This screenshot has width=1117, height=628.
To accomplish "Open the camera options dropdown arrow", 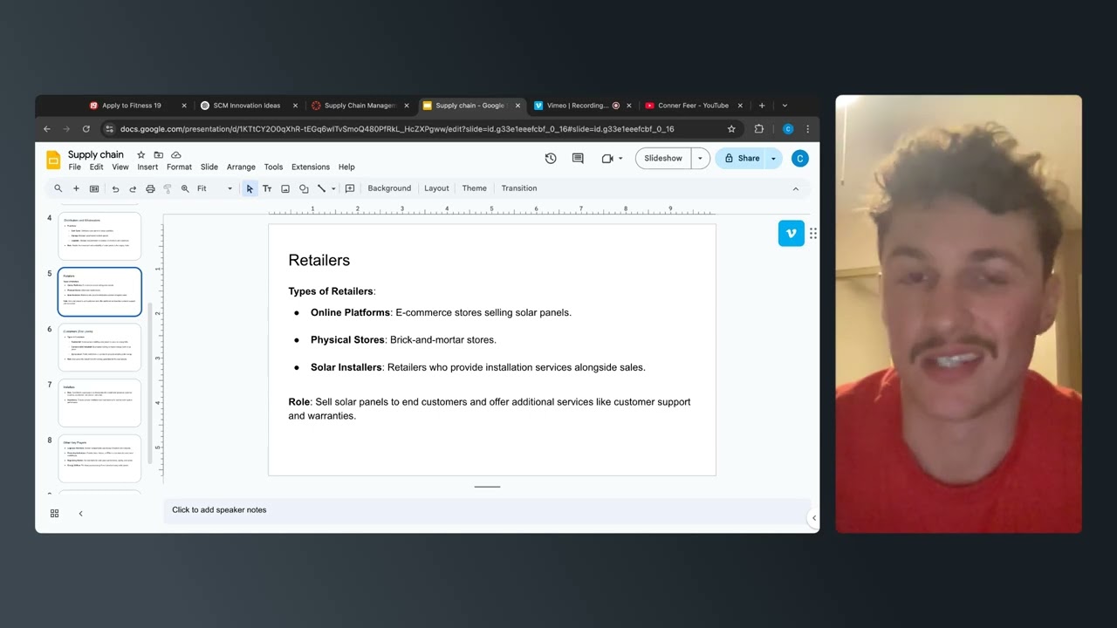I will point(620,159).
